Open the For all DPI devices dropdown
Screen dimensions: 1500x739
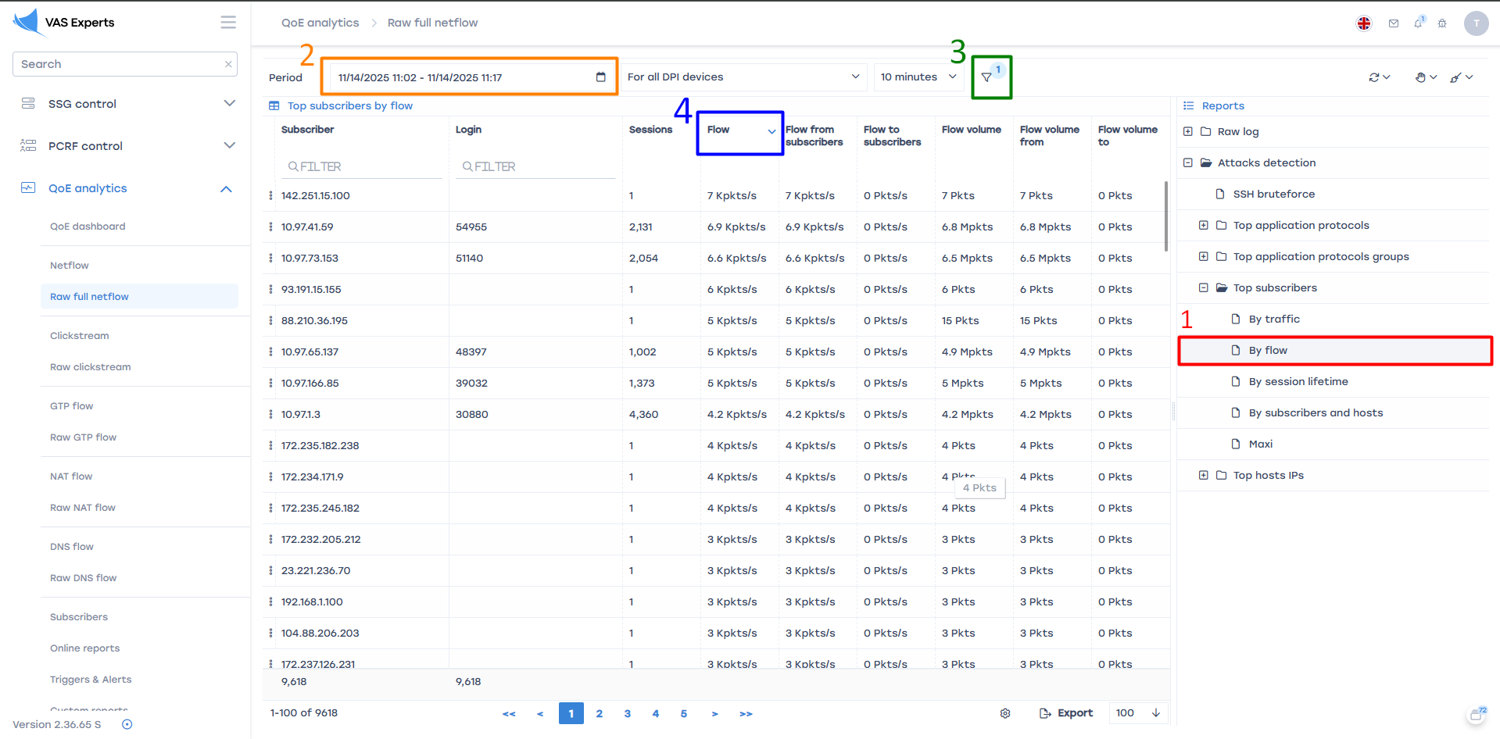(x=743, y=77)
